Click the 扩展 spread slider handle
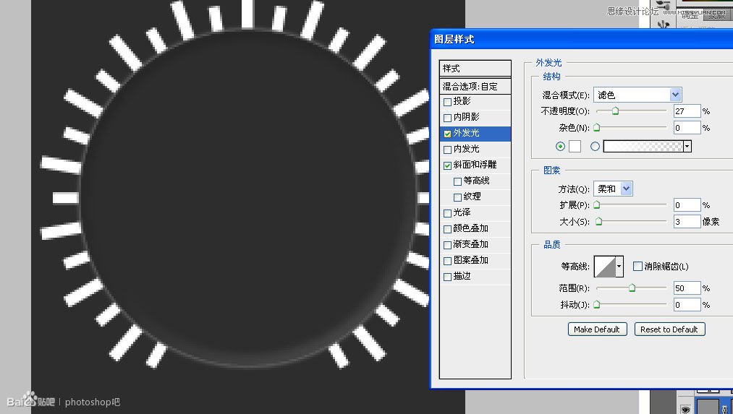The image size is (733, 414). click(596, 204)
